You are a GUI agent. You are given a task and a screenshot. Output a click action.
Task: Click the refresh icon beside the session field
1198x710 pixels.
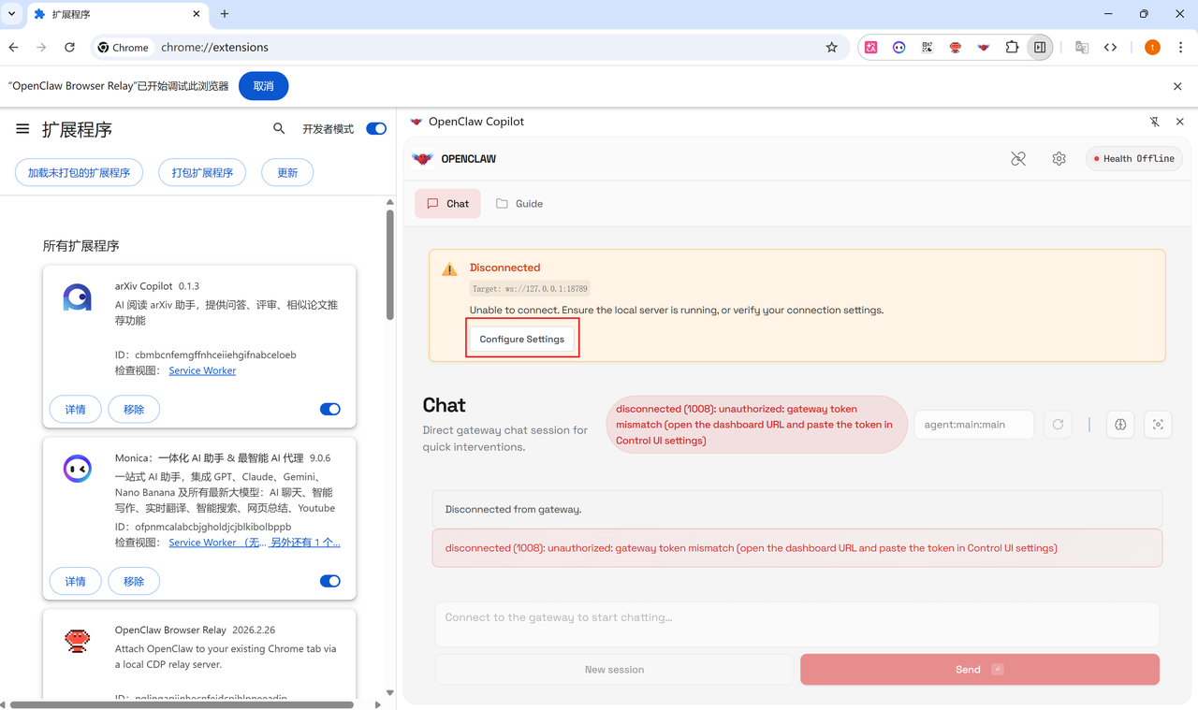[x=1058, y=425]
